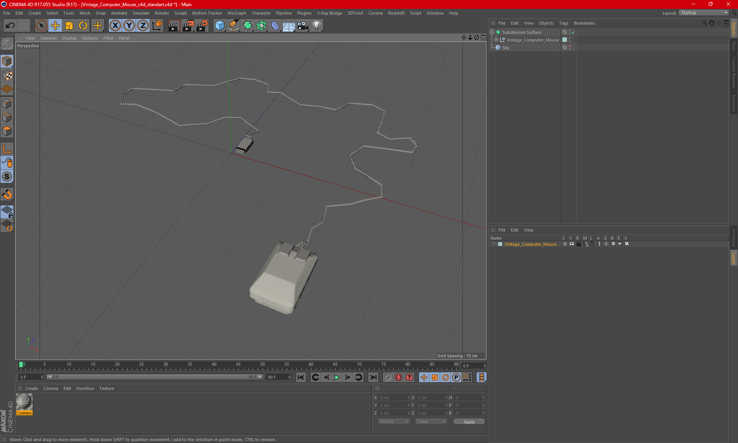Image resolution: width=738 pixels, height=443 pixels.
Task: Select the Common material thumbnail
Action: (24, 403)
